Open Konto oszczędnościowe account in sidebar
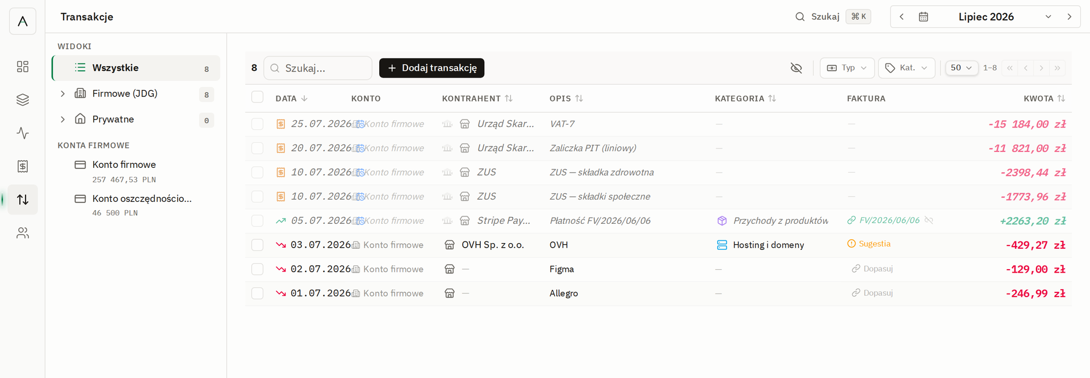Viewport: 1090px width, 378px height. tap(136, 205)
